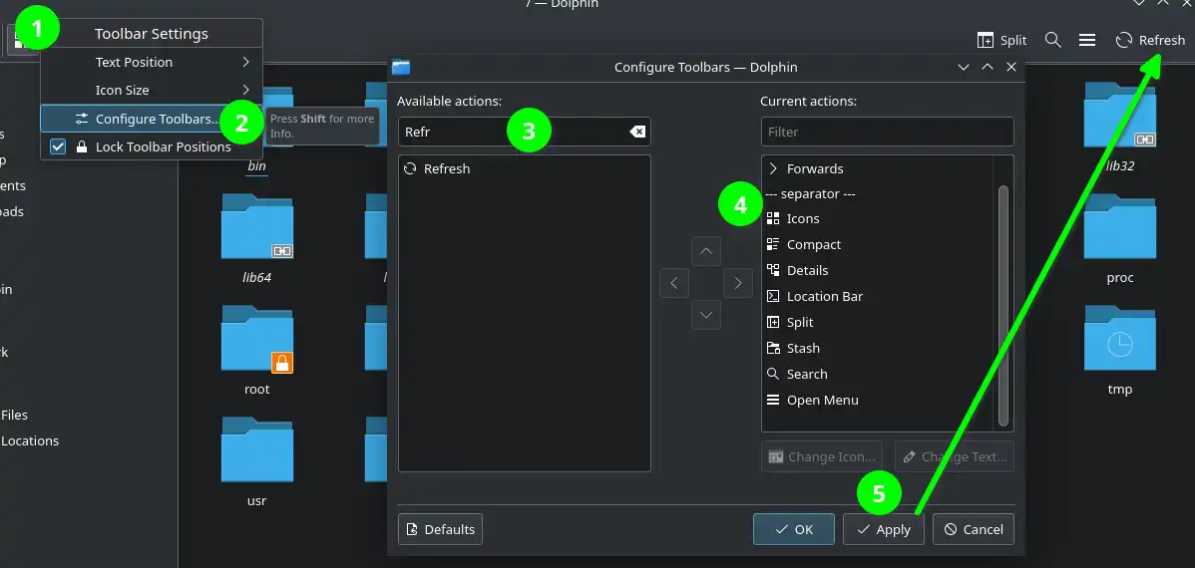This screenshot has width=1195, height=568.
Task: Open the lib32 folder
Action: [1119, 116]
